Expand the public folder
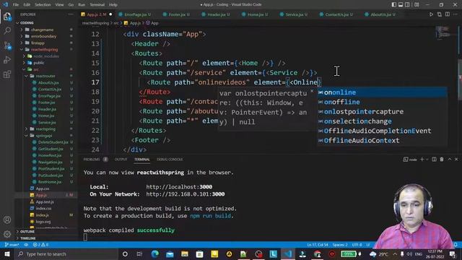Viewport: 462px width, 260px height. click(x=39, y=63)
